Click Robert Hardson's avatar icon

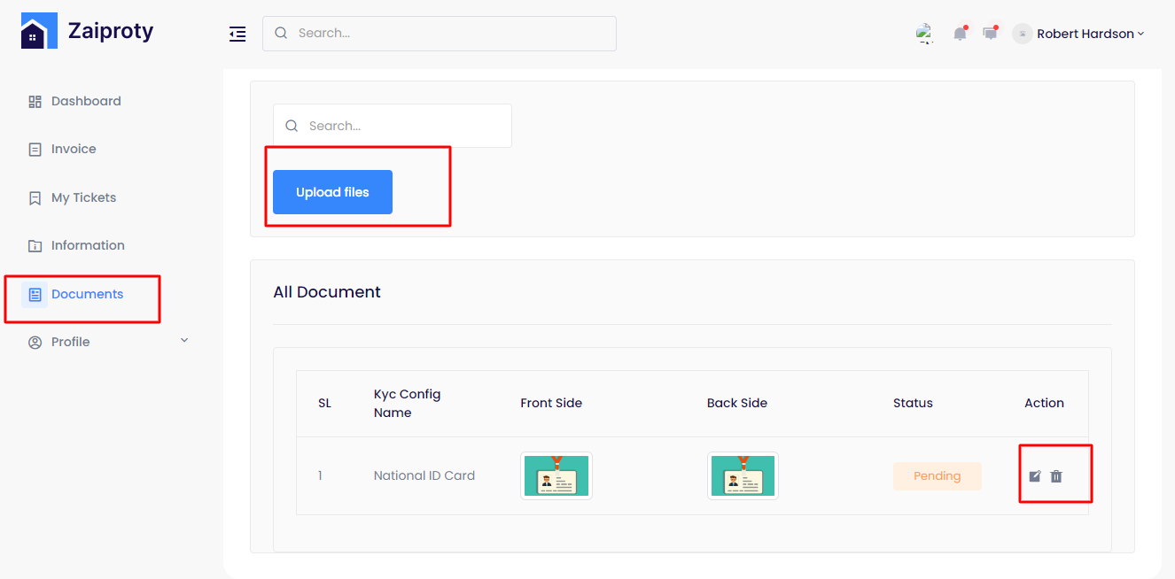coord(1023,34)
